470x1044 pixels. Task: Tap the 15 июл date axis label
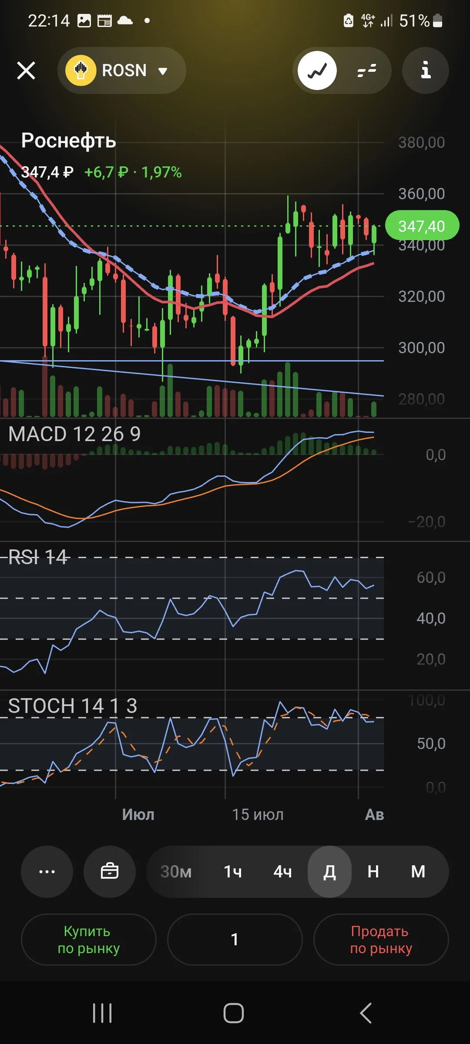[x=258, y=814]
